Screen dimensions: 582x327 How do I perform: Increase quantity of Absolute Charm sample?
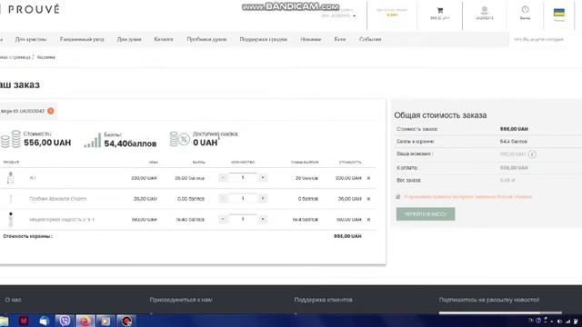(x=263, y=199)
